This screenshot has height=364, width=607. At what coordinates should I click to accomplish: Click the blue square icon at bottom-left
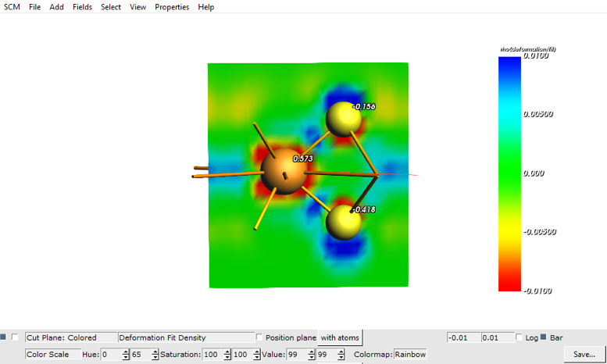pos(3,337)
